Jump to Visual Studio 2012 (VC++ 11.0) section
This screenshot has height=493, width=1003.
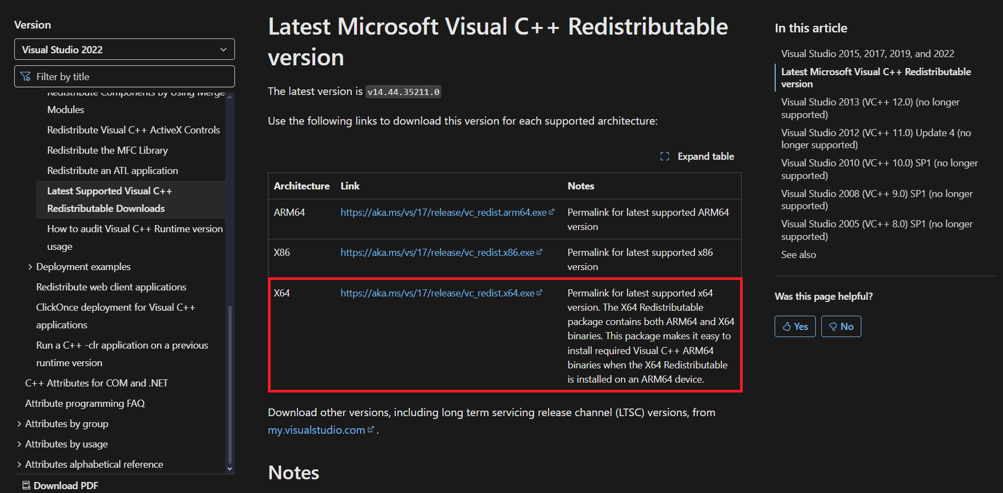click(876, 139)
